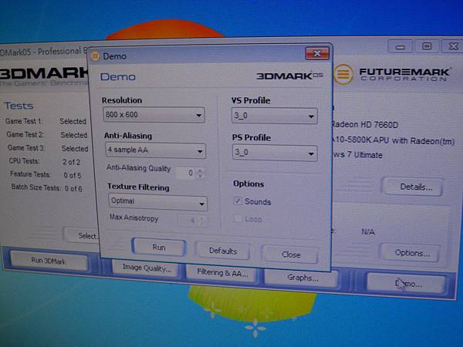Click the Max Anisotropy spinner field
The image size is (463, 347).
pyautogui.click(x=193, y=221)
